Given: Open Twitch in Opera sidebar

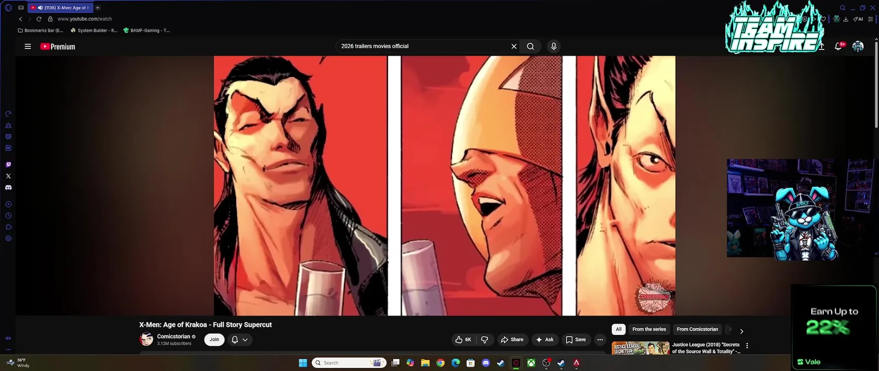Looking at the screenshot, I should [x=8, y=165].
